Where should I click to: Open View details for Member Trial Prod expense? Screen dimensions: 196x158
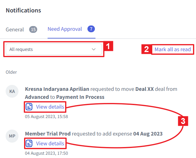[50, 144]
